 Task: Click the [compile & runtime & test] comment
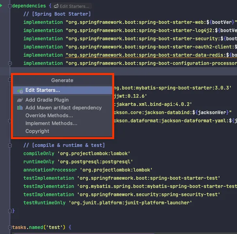(64, 145)
